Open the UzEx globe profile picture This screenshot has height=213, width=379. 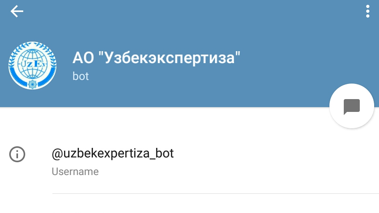click(x=32, y=66)
